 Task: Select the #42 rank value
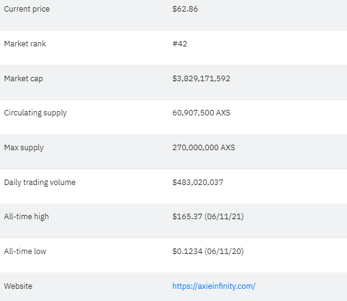(x=180, y=43)
